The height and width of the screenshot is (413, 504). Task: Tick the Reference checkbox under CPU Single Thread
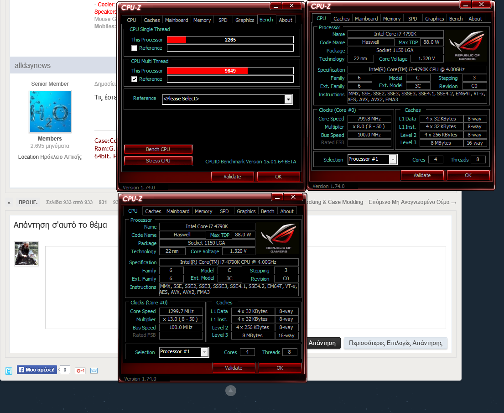point(135,48)
